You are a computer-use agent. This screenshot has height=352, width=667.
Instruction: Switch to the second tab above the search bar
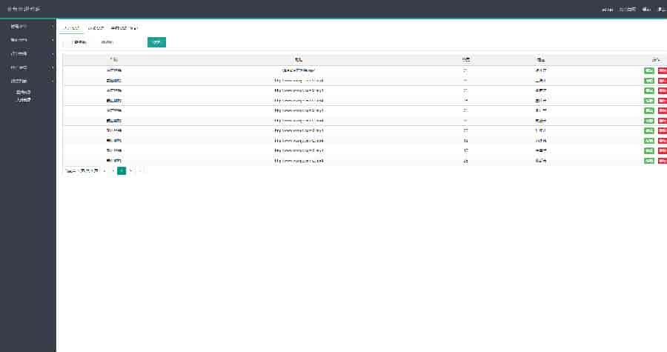pos(96,27)
